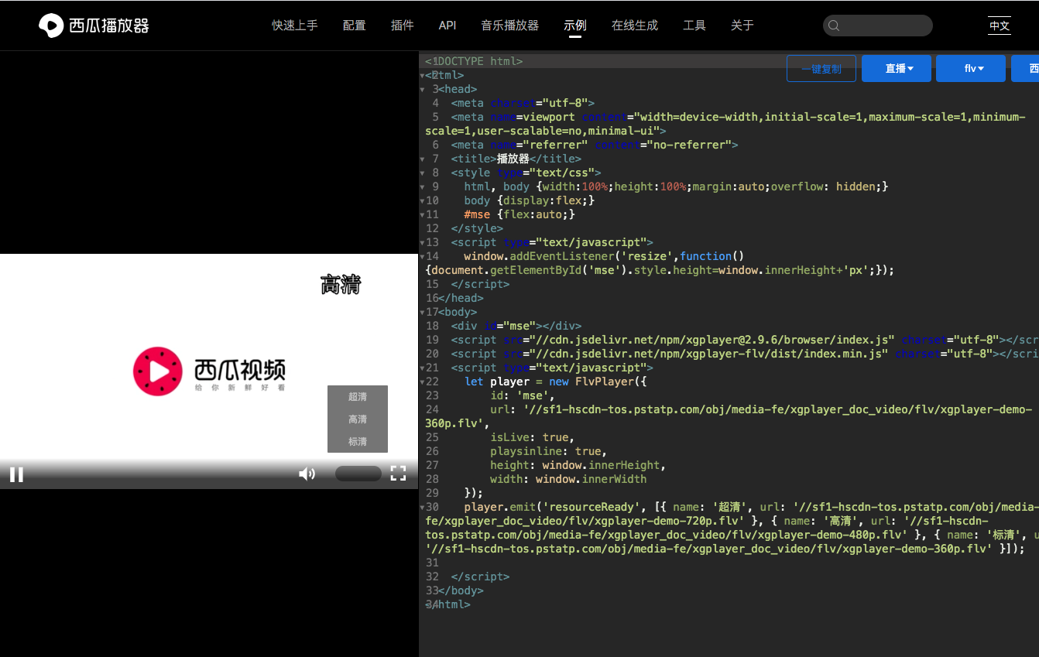Click the 一键复制 copy button

(x=821, y=68)
